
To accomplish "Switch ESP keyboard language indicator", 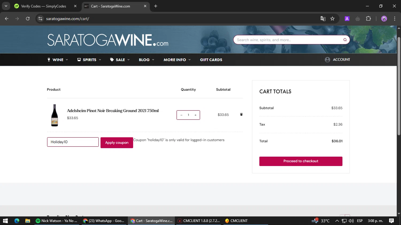I will pyautogui.click(x=360, y=221).
